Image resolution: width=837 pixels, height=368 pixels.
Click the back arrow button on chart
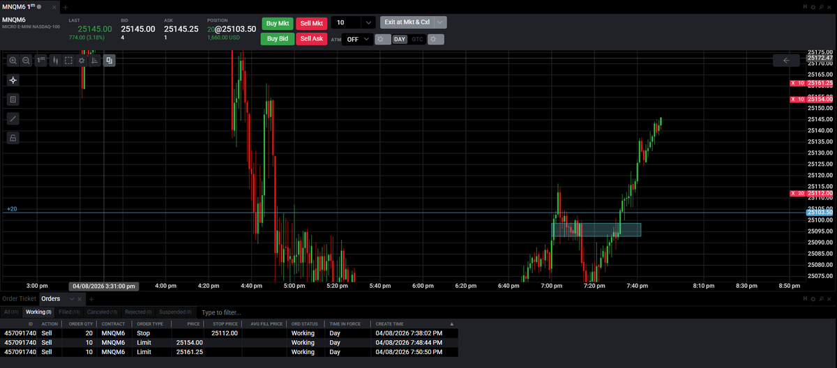click(x=786, y=61)
